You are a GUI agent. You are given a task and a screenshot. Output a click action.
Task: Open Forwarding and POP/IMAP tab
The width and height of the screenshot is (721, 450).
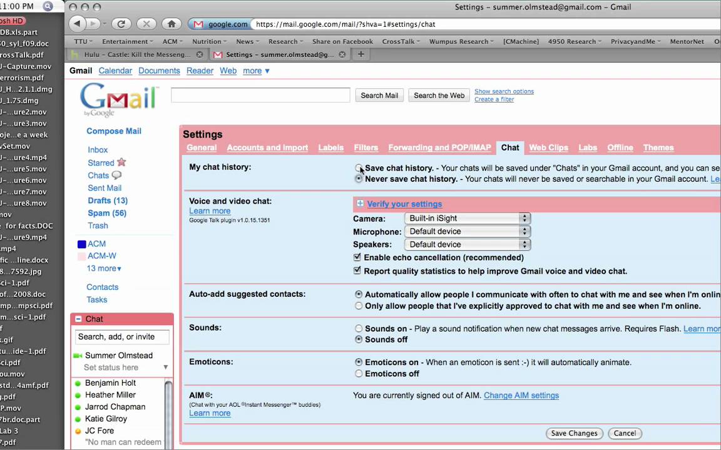[439, 147]
